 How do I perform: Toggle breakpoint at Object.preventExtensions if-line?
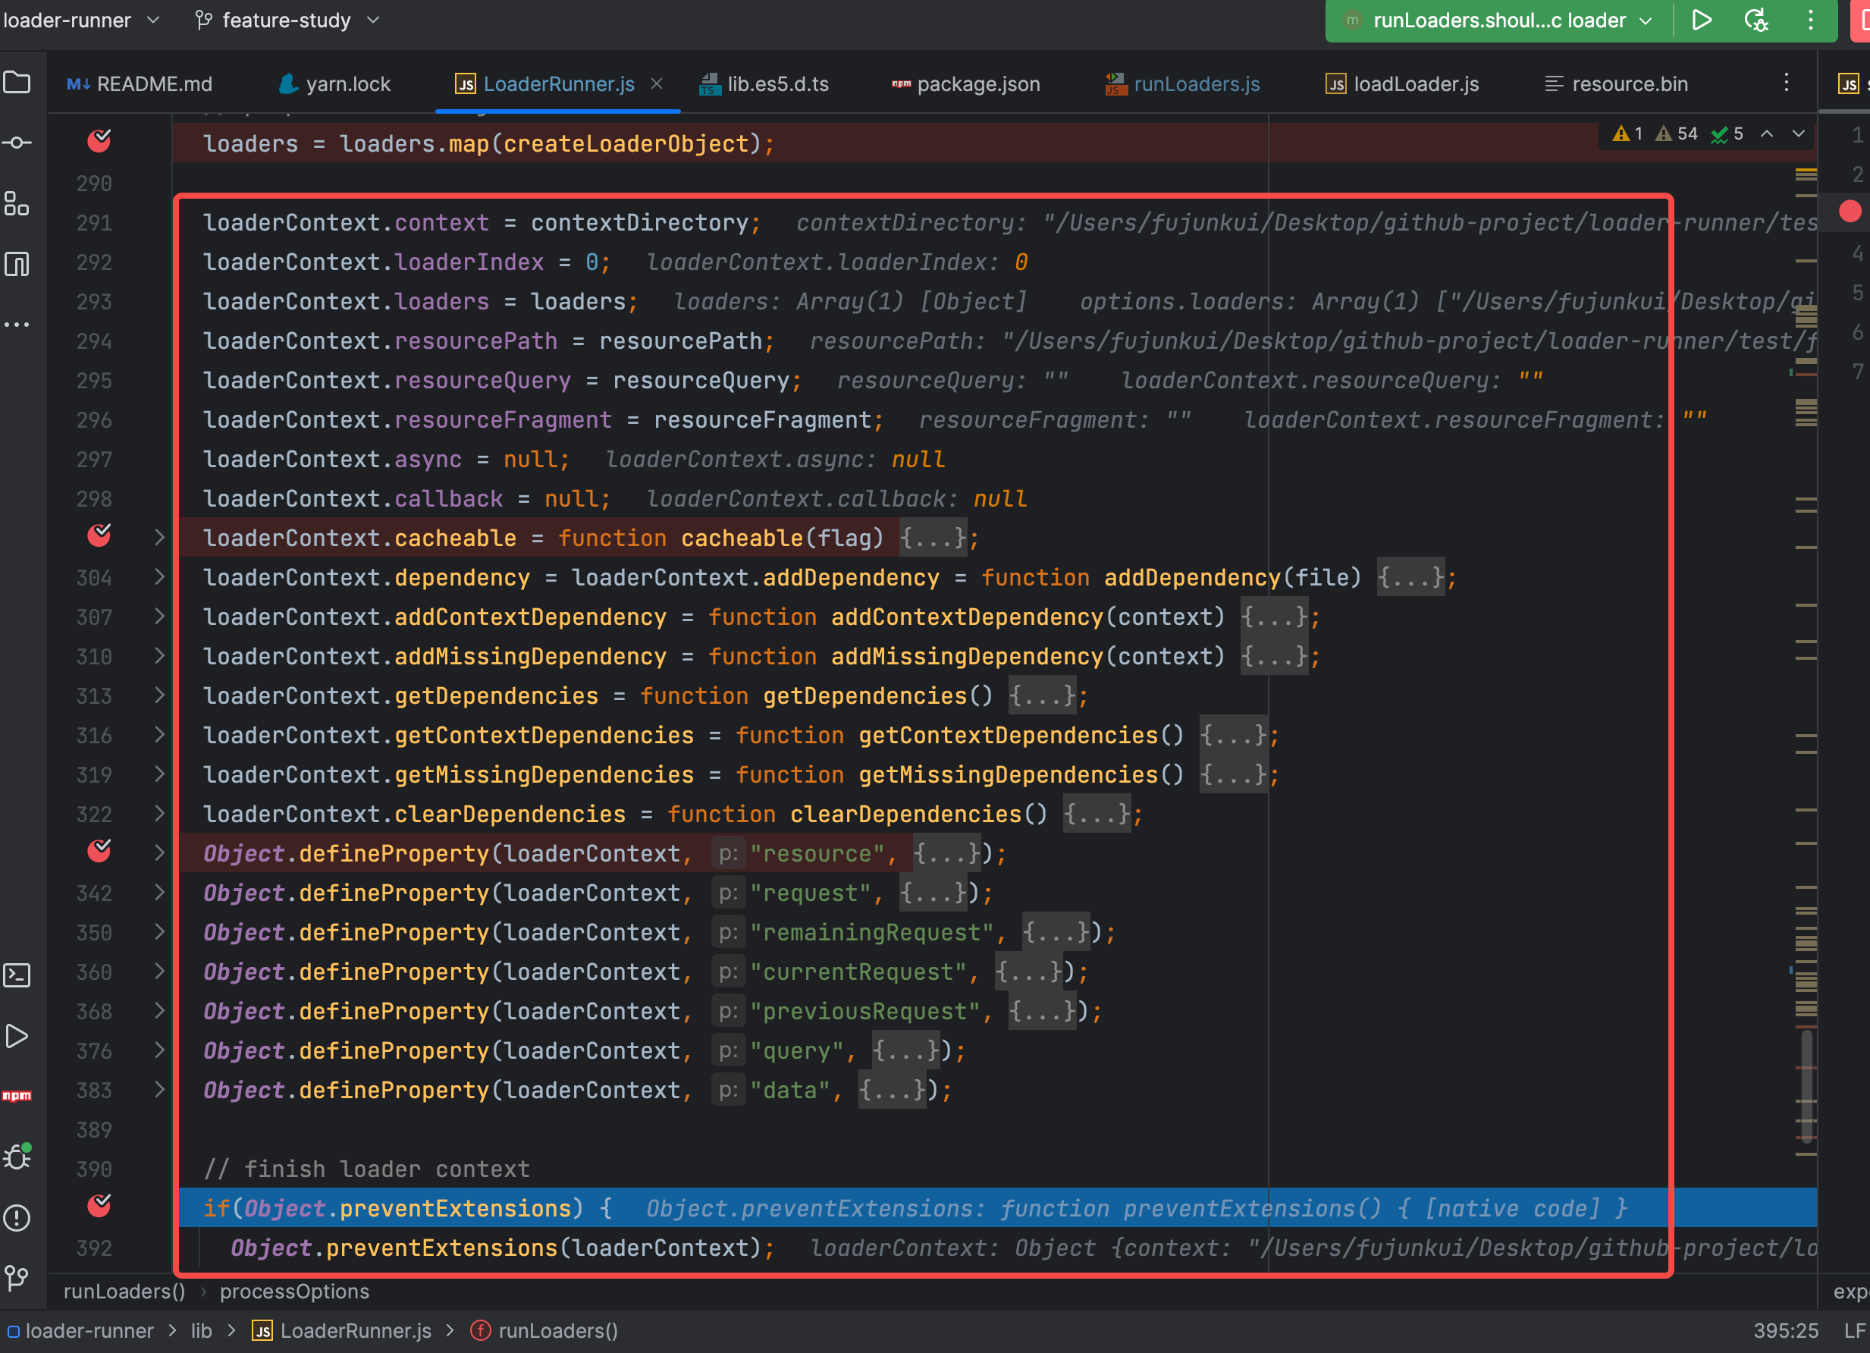pos(99,1207)
